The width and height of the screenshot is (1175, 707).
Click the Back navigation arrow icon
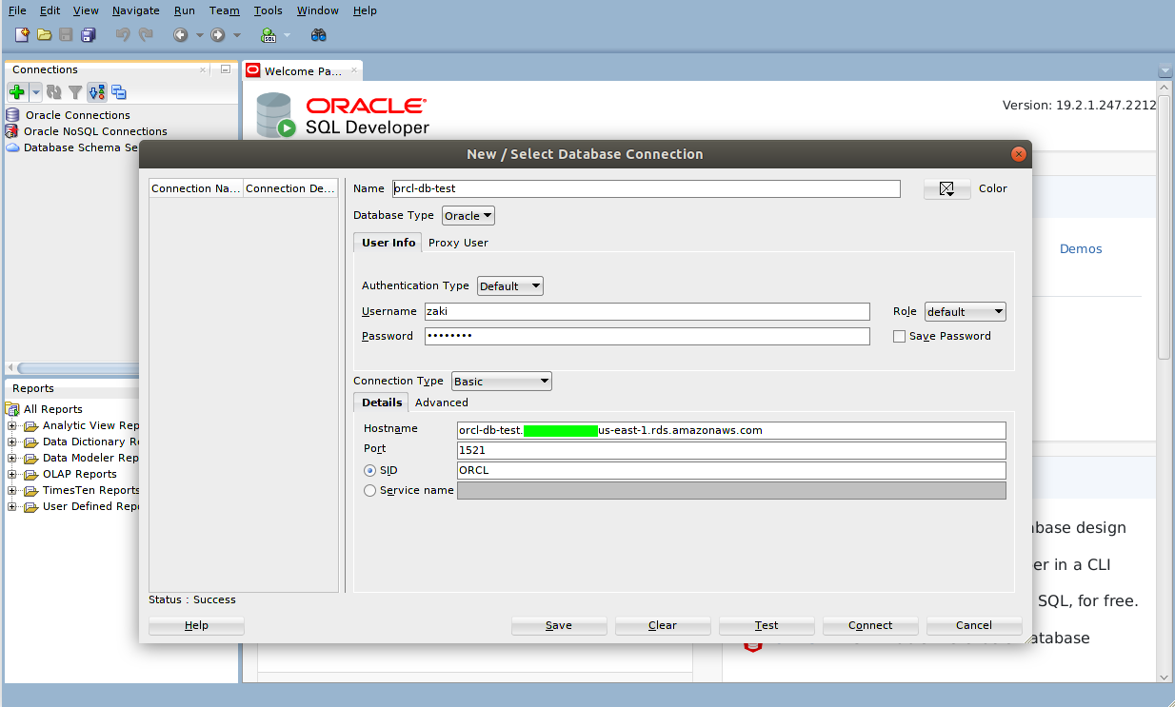(x=181, y=35)
